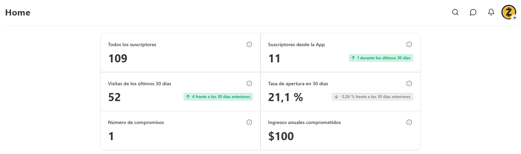
Task: Click info icon for Tasa de apertura
Action: [x=409, y=84]
